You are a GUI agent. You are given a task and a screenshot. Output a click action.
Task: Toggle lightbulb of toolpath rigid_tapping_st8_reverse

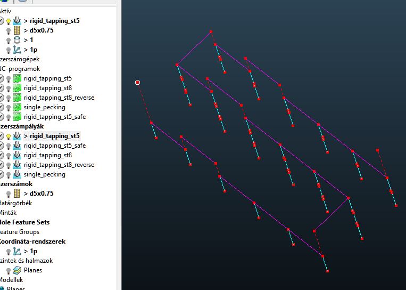(x=9, y=165)
